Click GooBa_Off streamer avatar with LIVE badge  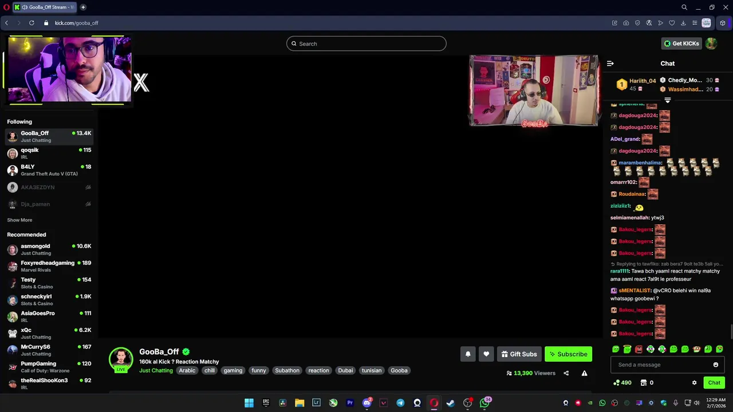pos(121,360)
